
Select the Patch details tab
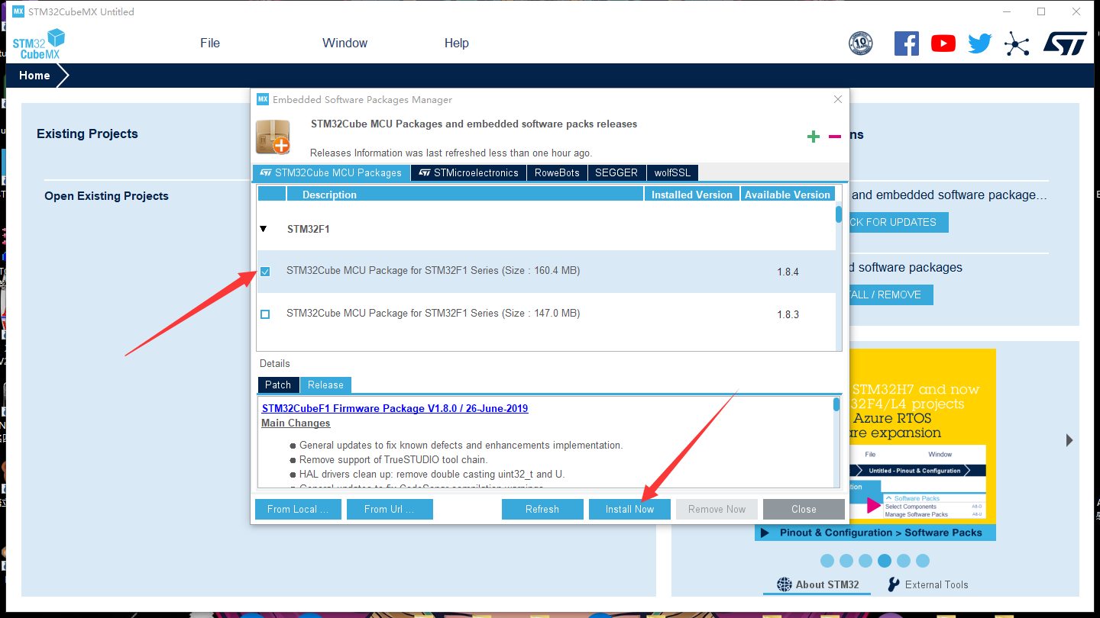(278, 385)
